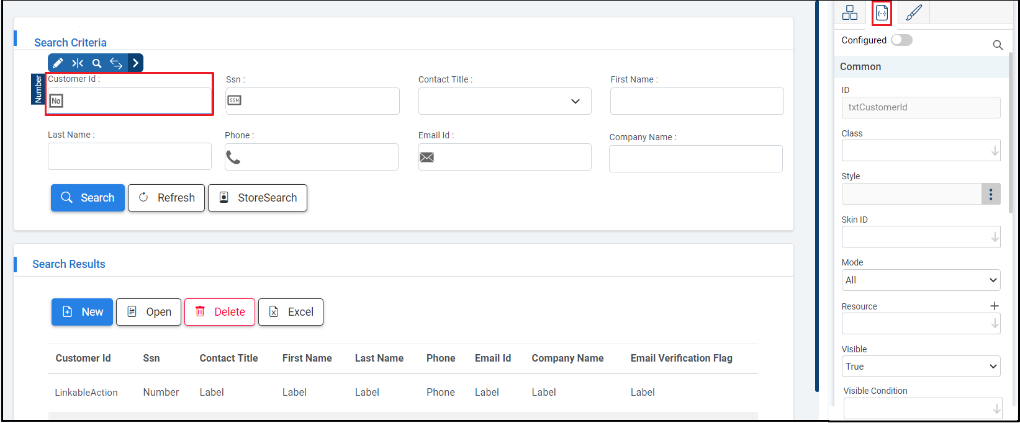Image resolution: width=1020 pixels, height=423 pixels.
Task: Click the pencil edit icon on the field toolbar
Action: (58, 63)
